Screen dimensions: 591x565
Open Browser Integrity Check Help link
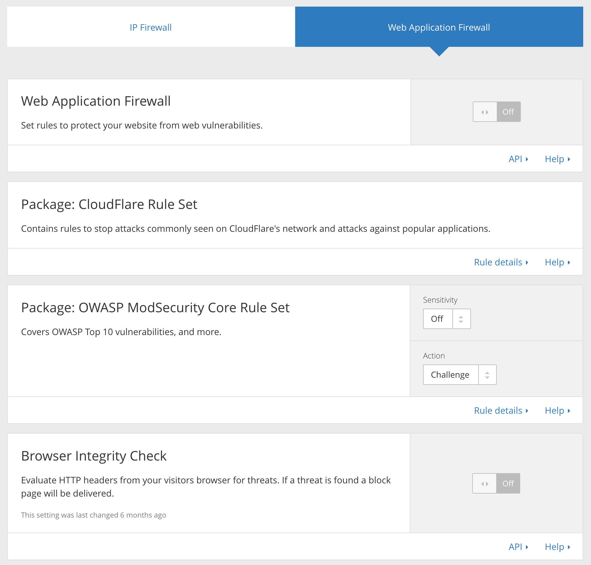tap(556, 546)
